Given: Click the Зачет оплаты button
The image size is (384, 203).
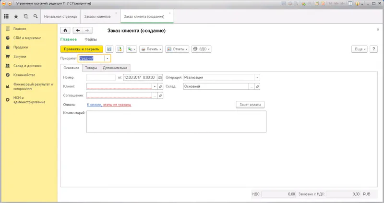Looking at the screenshot, I should pos(250,105).
